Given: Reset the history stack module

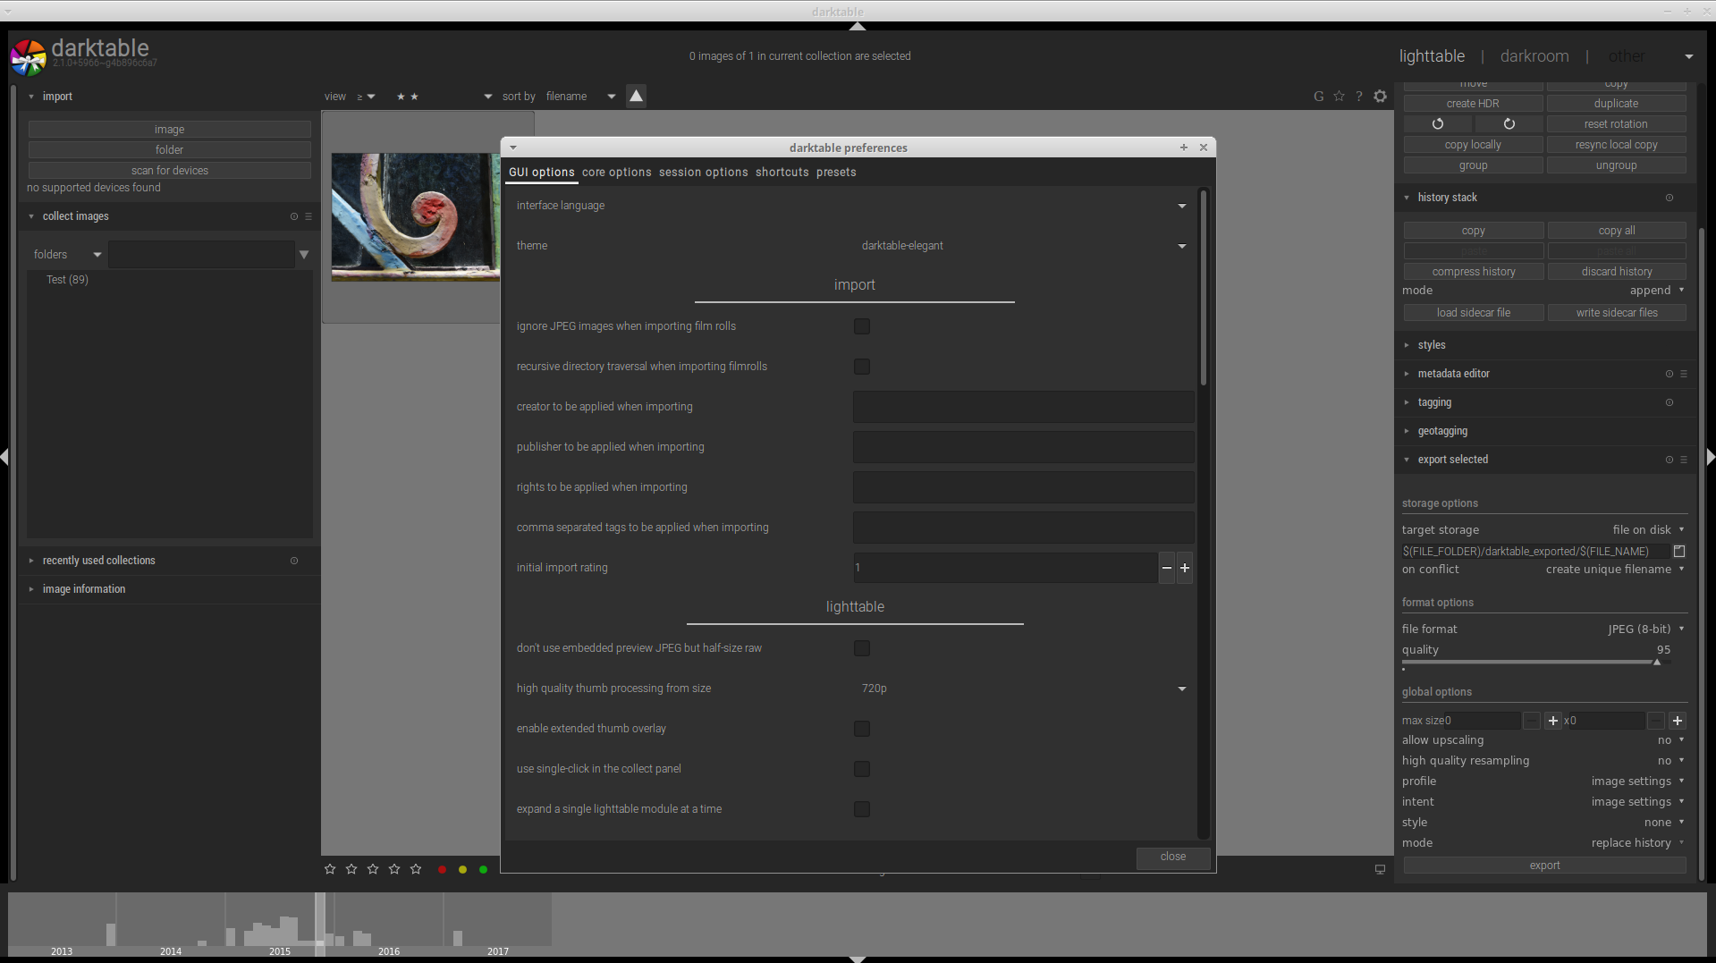Looking at the screenshot, I should [x=1669, y=198].
